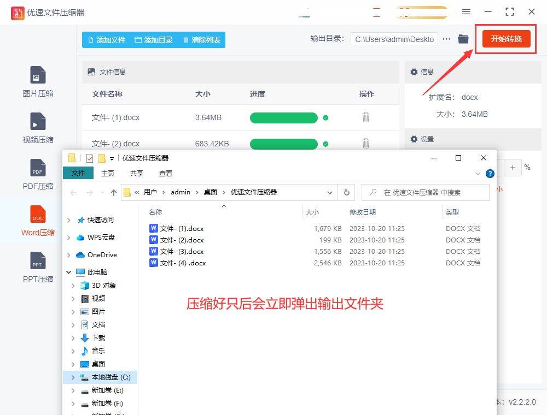Open output directory browse ellipsis button
Screen dimensions: 547x415
tap(446, 39)
